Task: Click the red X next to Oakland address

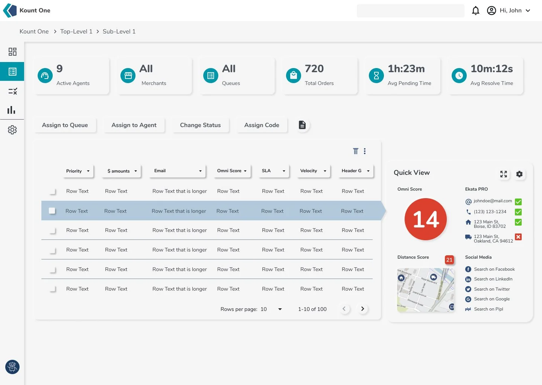Action: (518, 237)
